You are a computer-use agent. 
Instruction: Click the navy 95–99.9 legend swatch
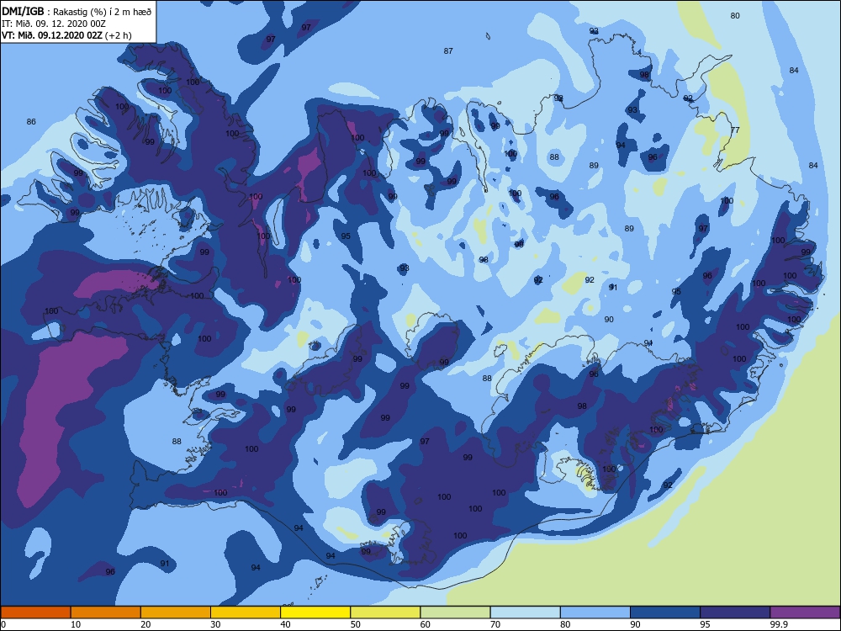pos(735,612)
